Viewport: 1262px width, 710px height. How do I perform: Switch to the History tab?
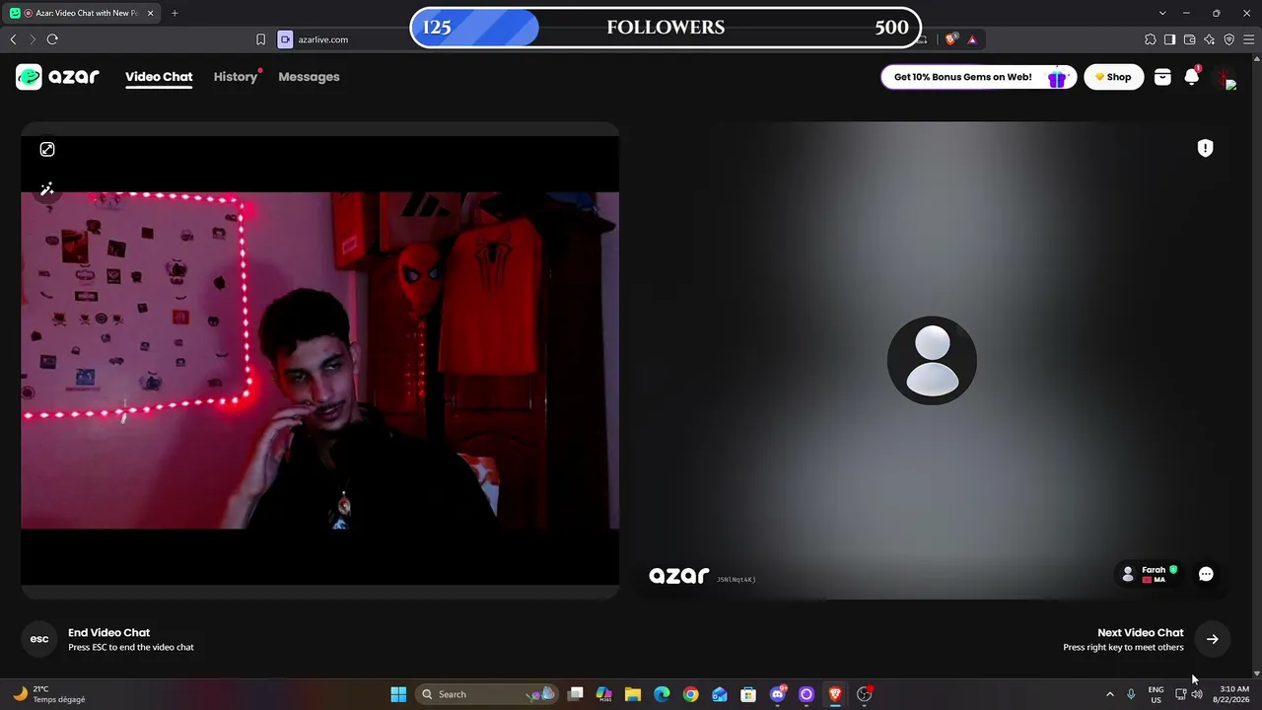point(235,77)
